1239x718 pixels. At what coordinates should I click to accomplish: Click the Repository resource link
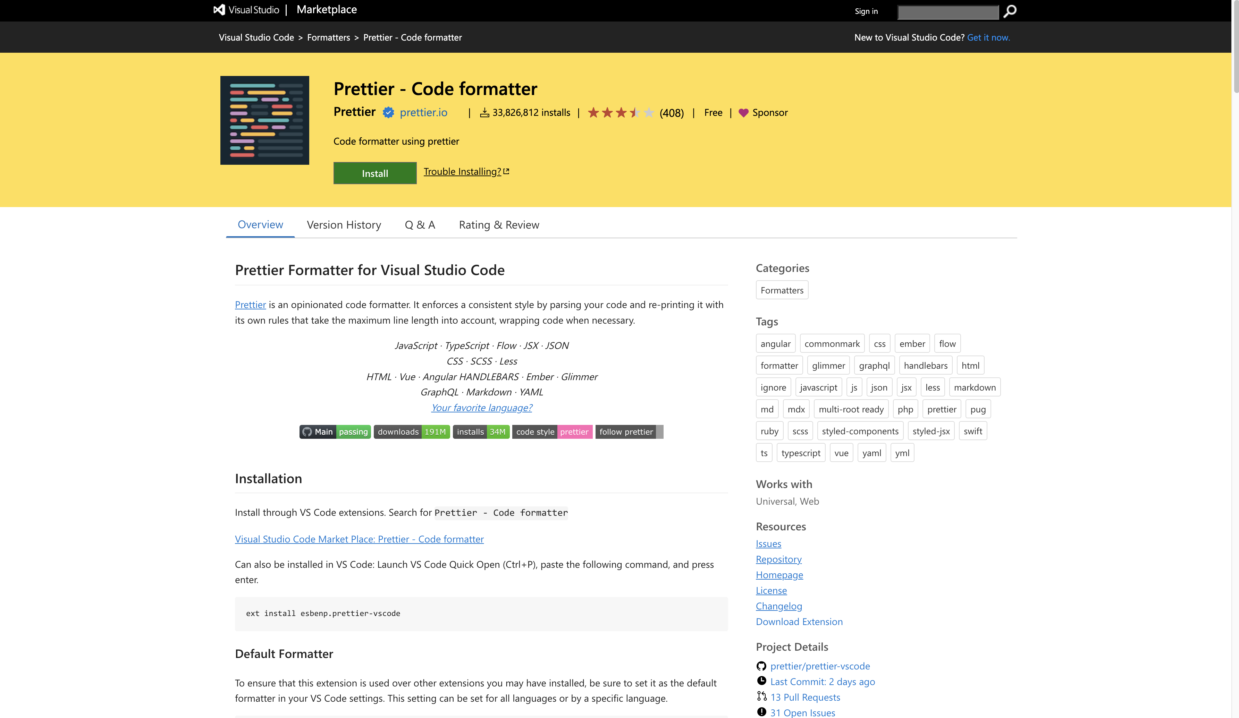click(778, 560)
